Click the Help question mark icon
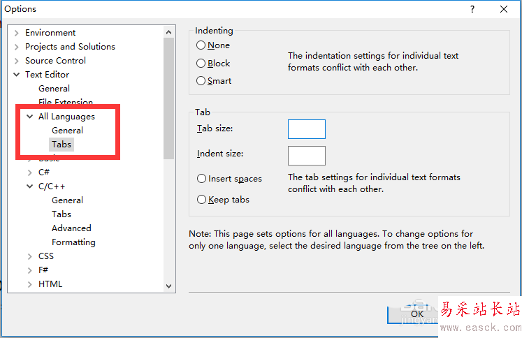Viewport: 522px width, 338px height. 472,9
